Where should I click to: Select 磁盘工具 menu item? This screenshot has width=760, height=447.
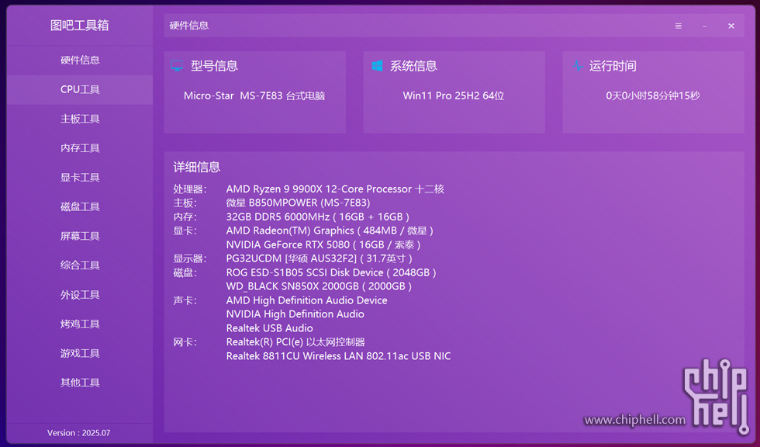[80, 207]
